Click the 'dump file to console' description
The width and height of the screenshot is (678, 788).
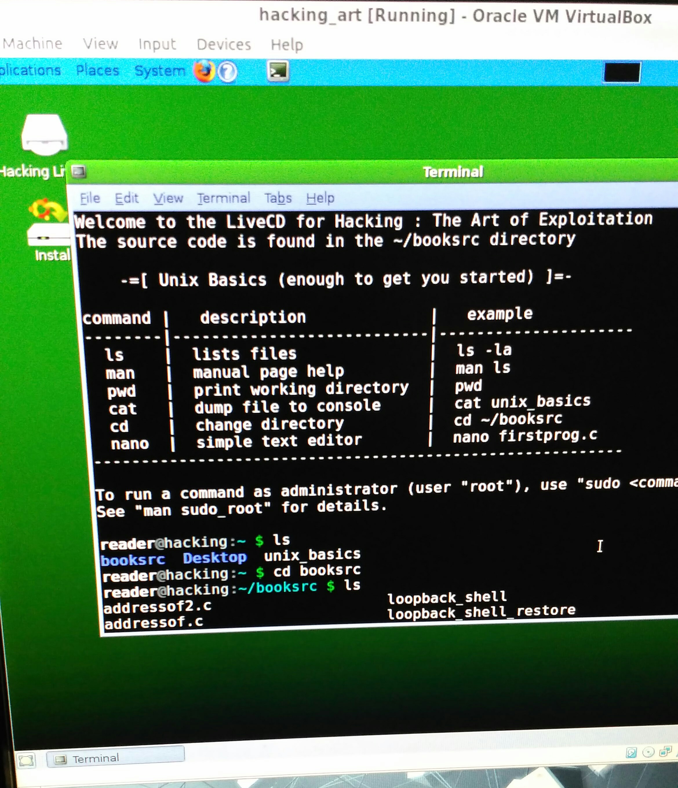tap(287, 407)
